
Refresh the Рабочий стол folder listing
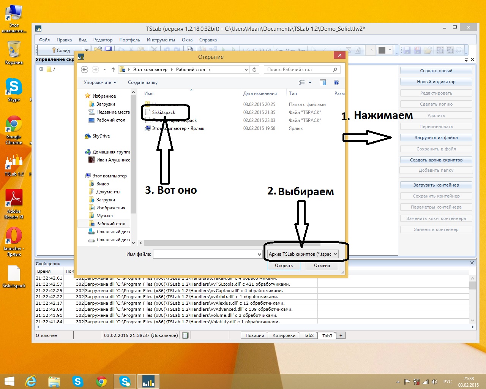[254, 70]
